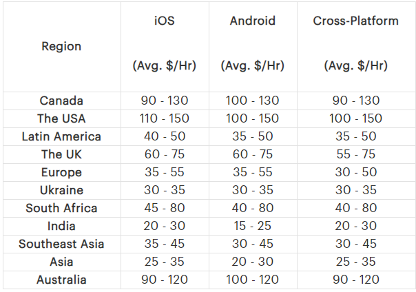The width and height of the screenshot is (416, 292).
Task: Click the Region column header
Action: pyautogui.click(x=61, y=47)
